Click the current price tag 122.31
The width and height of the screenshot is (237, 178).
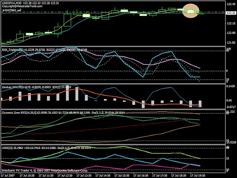pos(231,13)
